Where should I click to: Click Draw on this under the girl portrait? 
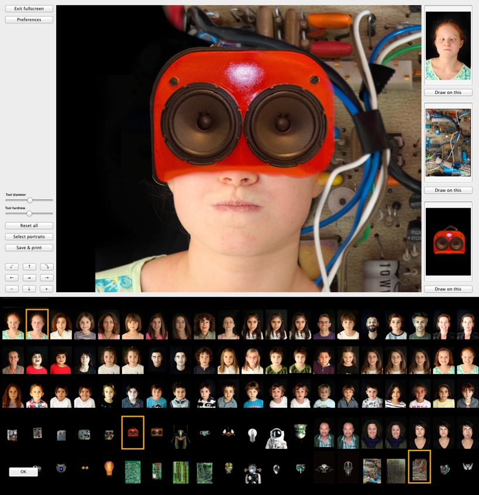click(447, 92)
